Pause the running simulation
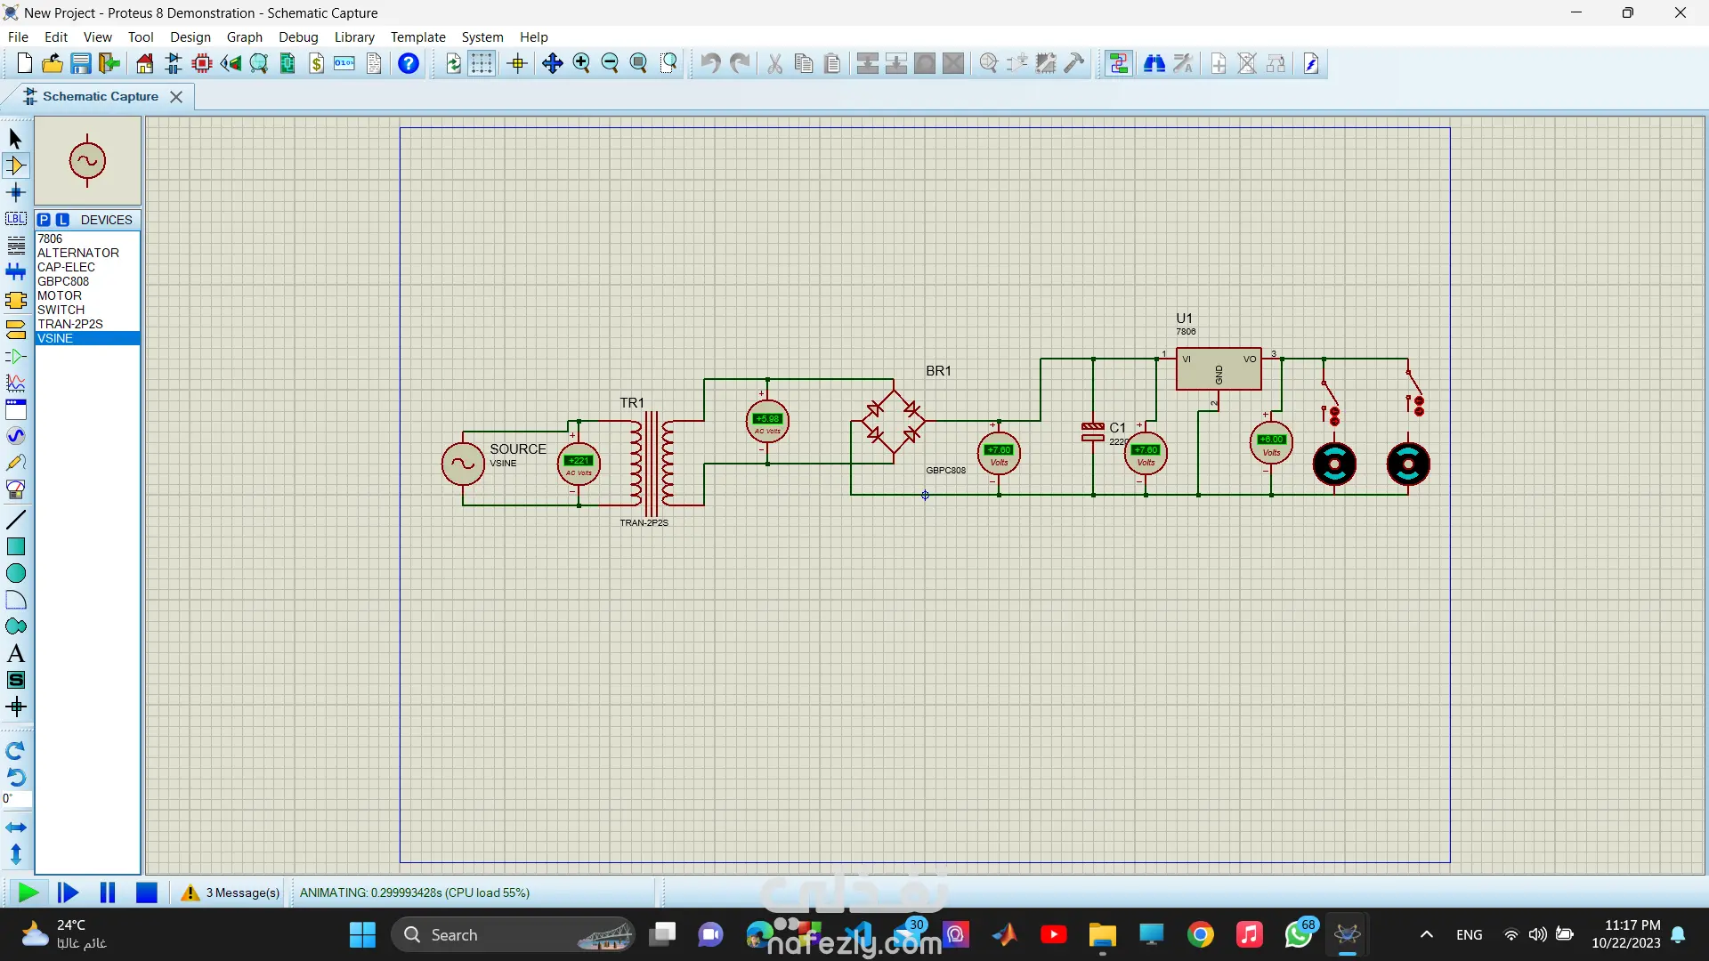This screenshot has height=961, width=1709. point(108,892)
